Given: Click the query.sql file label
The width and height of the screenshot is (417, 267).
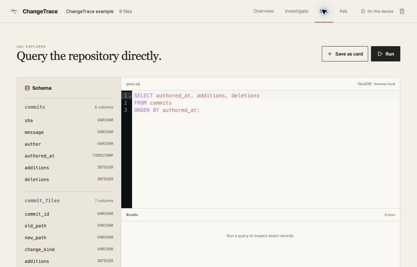Looking at the screenshot, I should 133,84.
